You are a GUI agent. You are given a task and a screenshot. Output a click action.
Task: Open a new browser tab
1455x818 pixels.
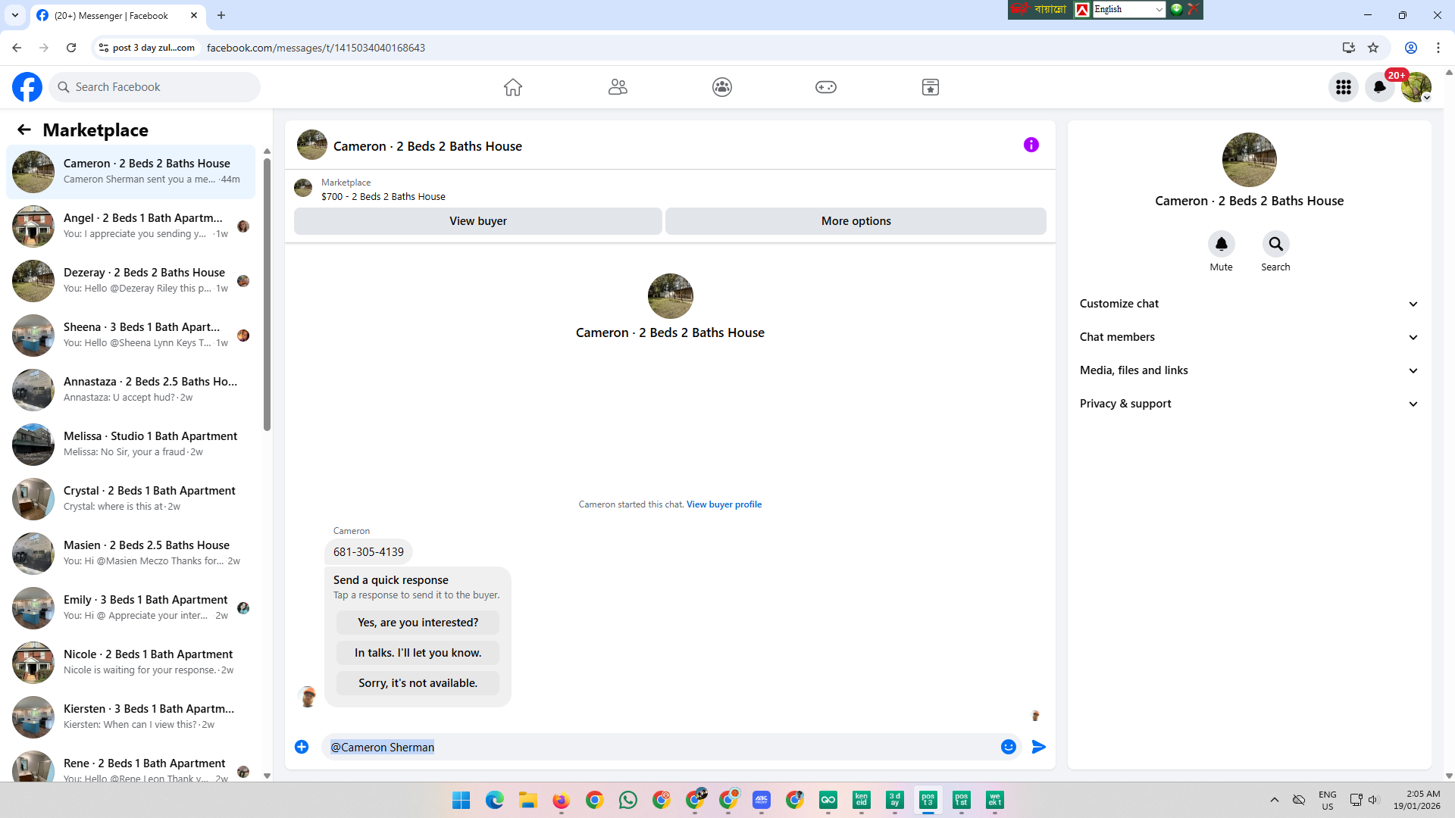tap(221, 15)
